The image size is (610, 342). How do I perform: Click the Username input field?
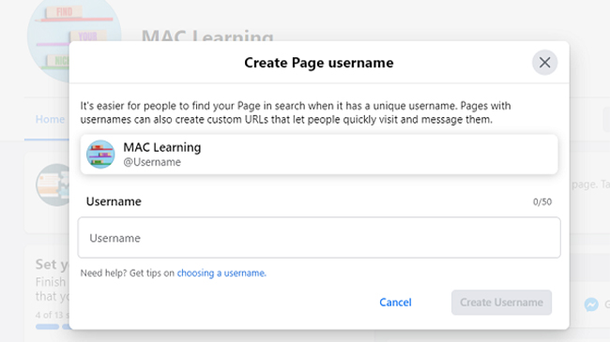pos(319,237)
